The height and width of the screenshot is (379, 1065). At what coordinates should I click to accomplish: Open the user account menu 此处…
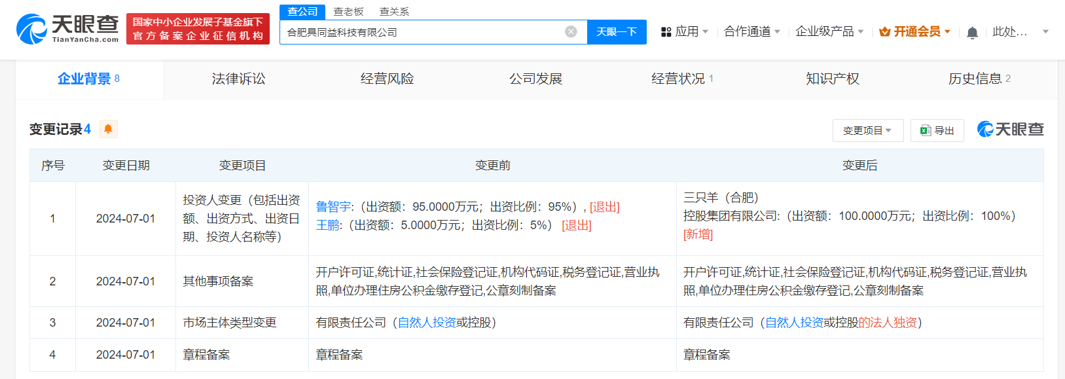pyautogui.click(x=1020, y=31)
